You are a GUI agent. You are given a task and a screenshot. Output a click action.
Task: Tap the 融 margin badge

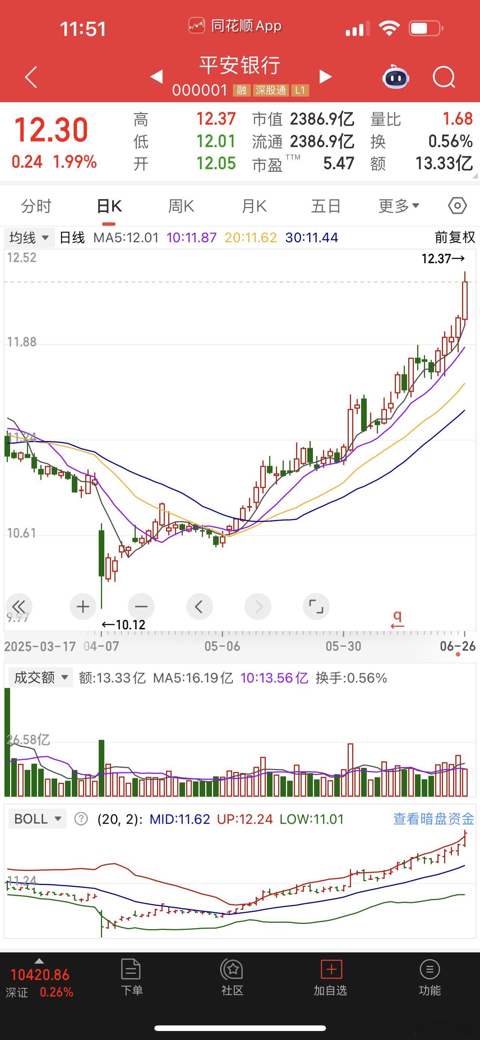point(241,90)
